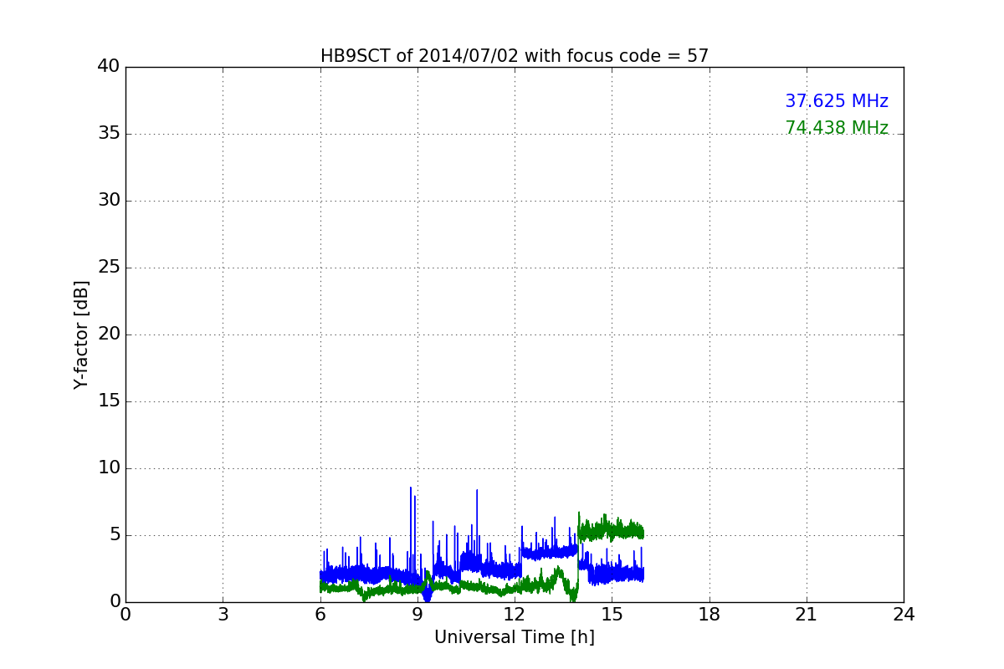Image resolution: width=1004 pixels, height=669 pixels.
Task: Click the y-axis tick label 25
Action: [109, 268]
